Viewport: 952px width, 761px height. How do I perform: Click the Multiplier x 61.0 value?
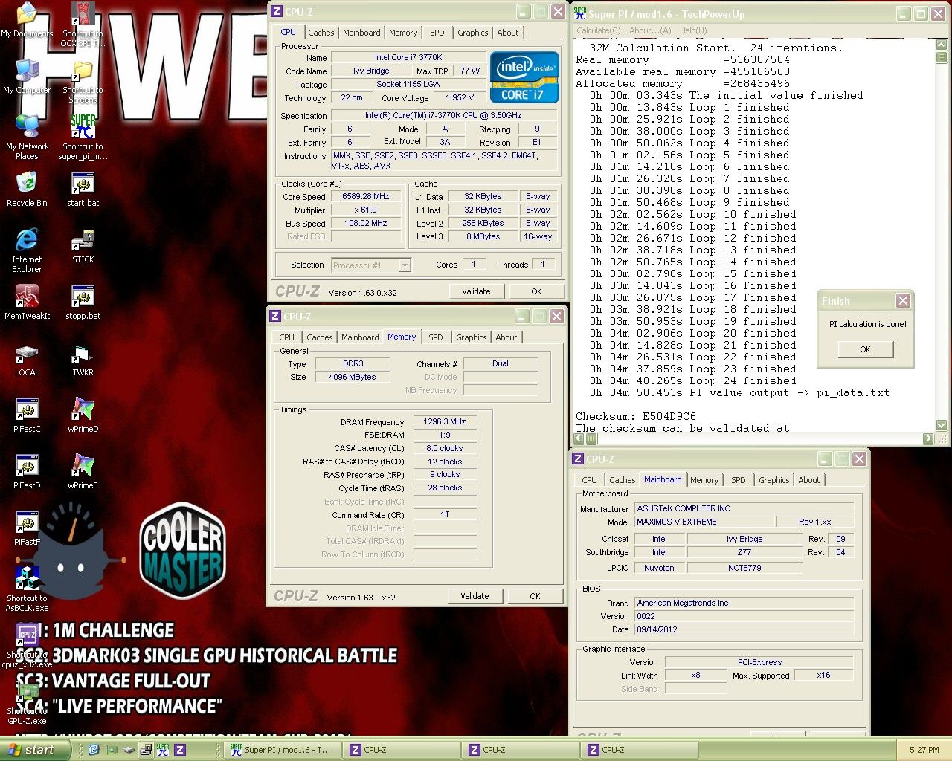pyautogui.click(x=366, y=210)
